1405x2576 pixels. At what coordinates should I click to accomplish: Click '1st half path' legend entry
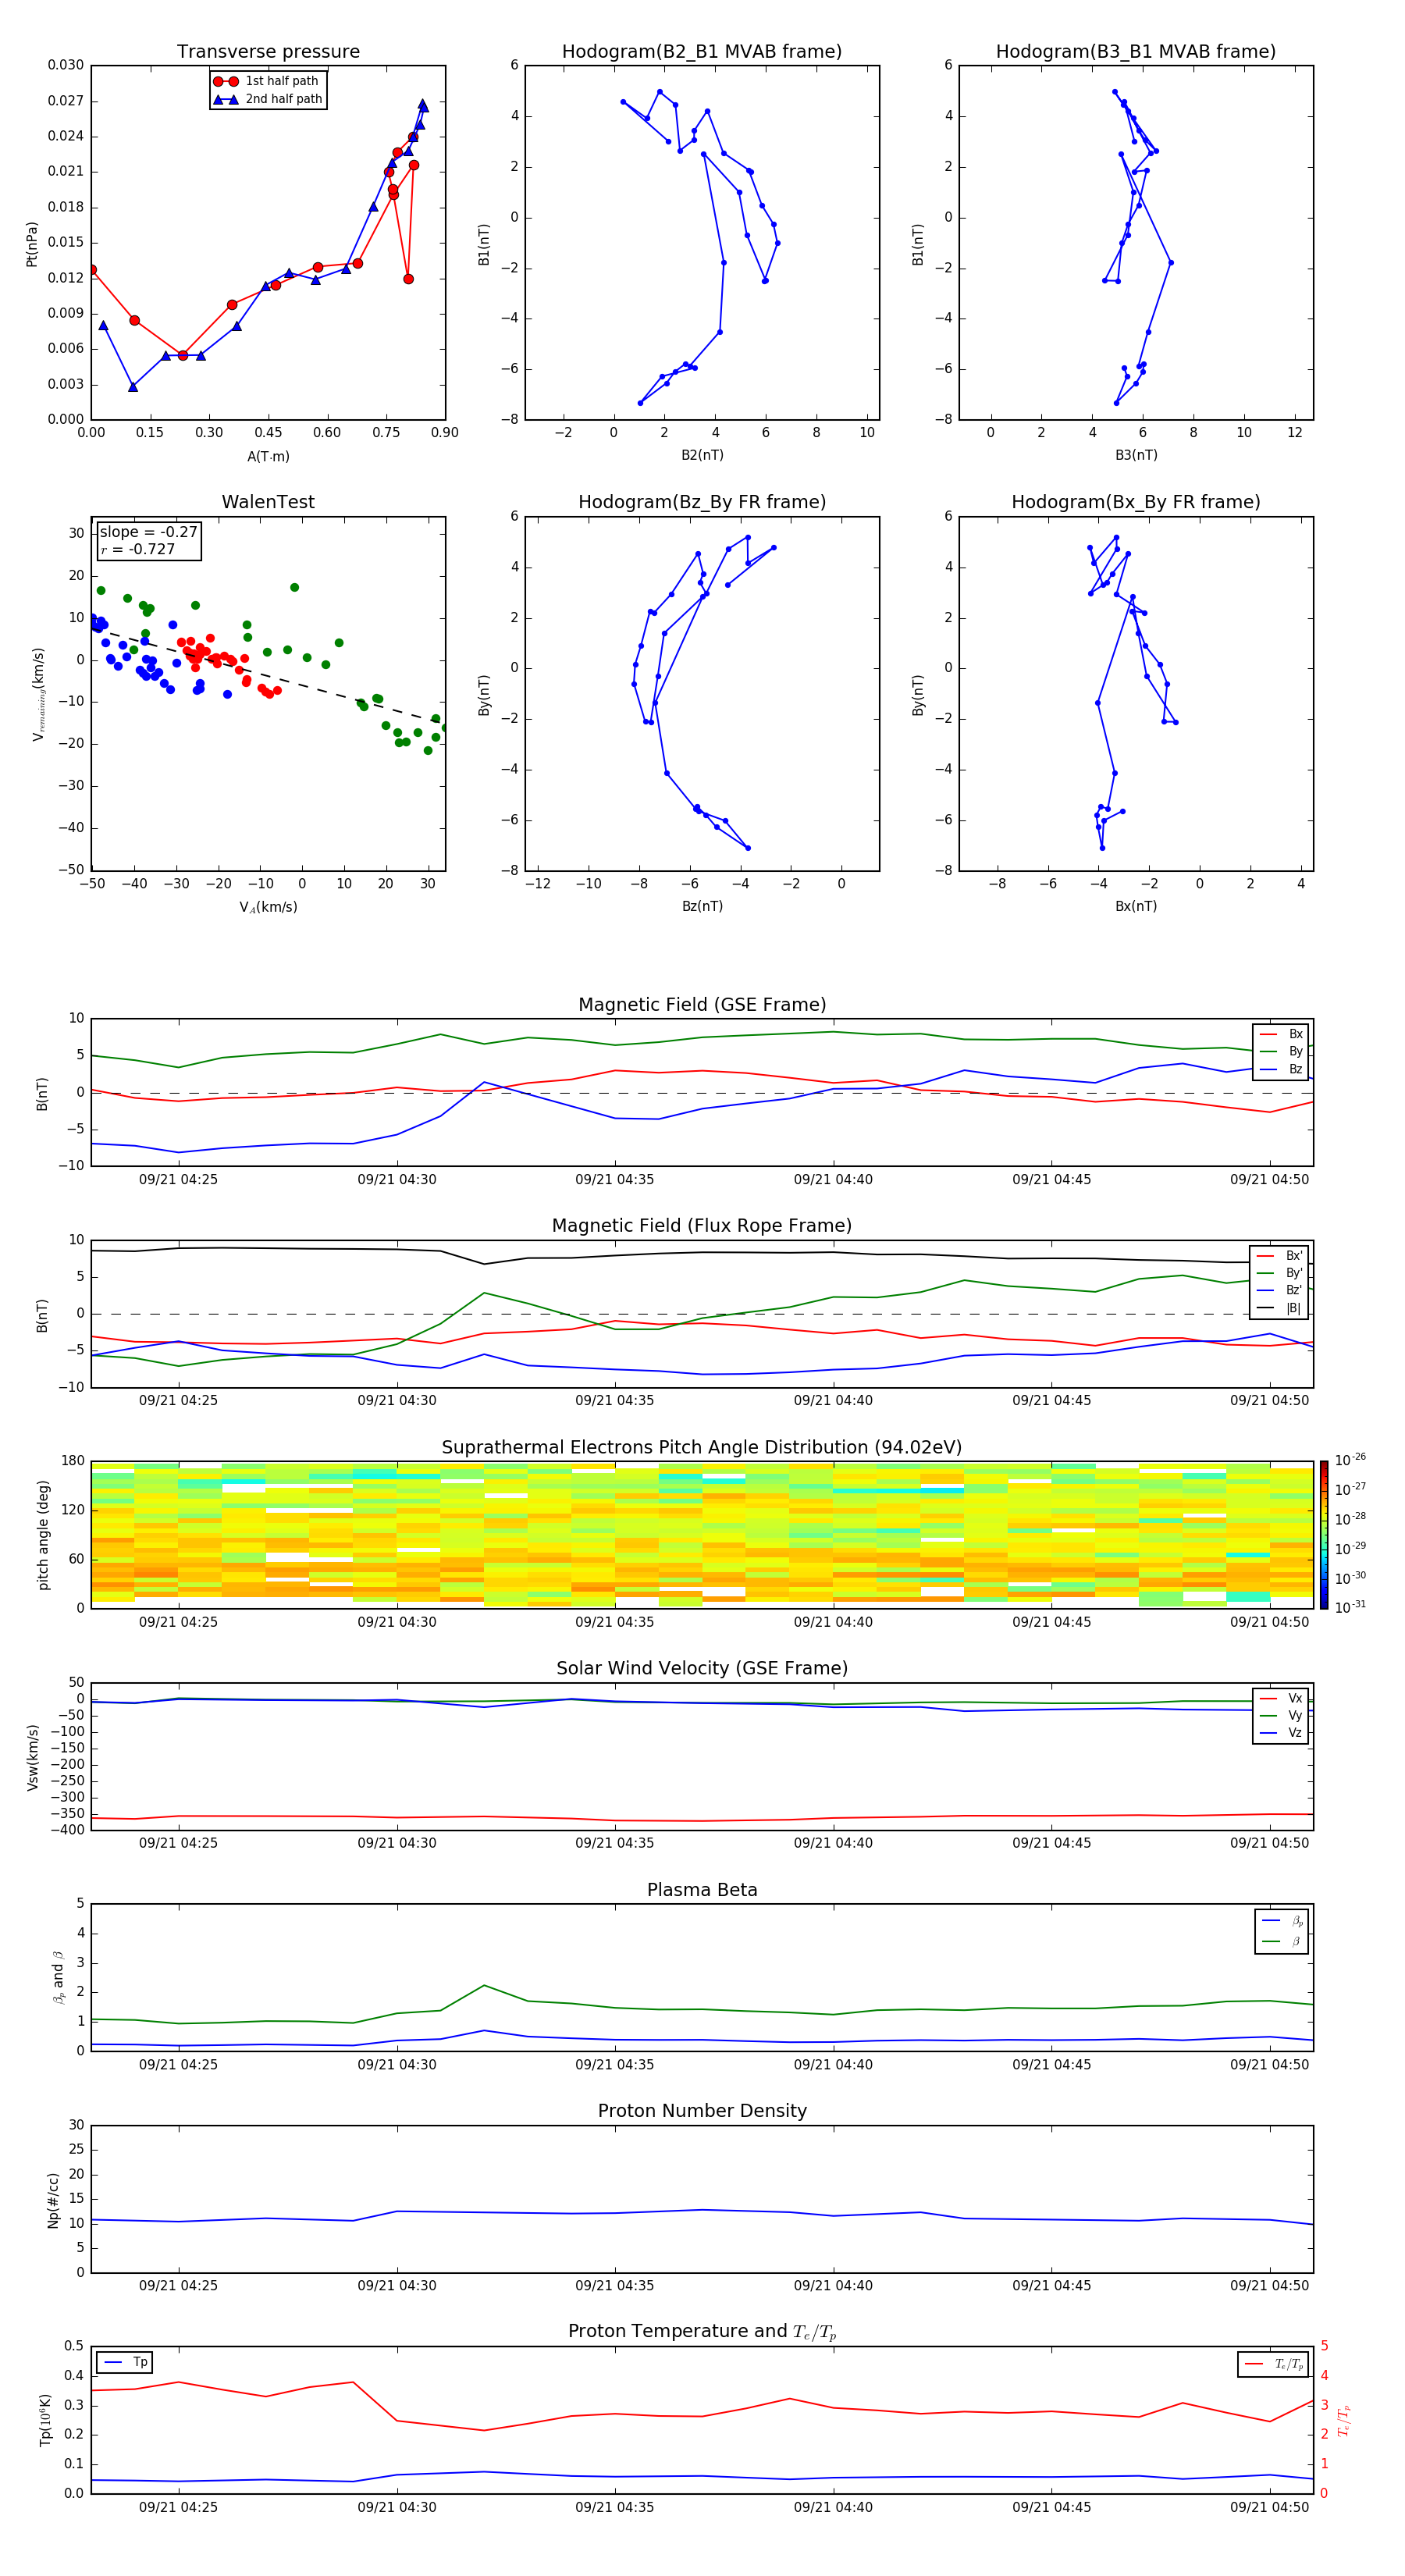[267, 81]
